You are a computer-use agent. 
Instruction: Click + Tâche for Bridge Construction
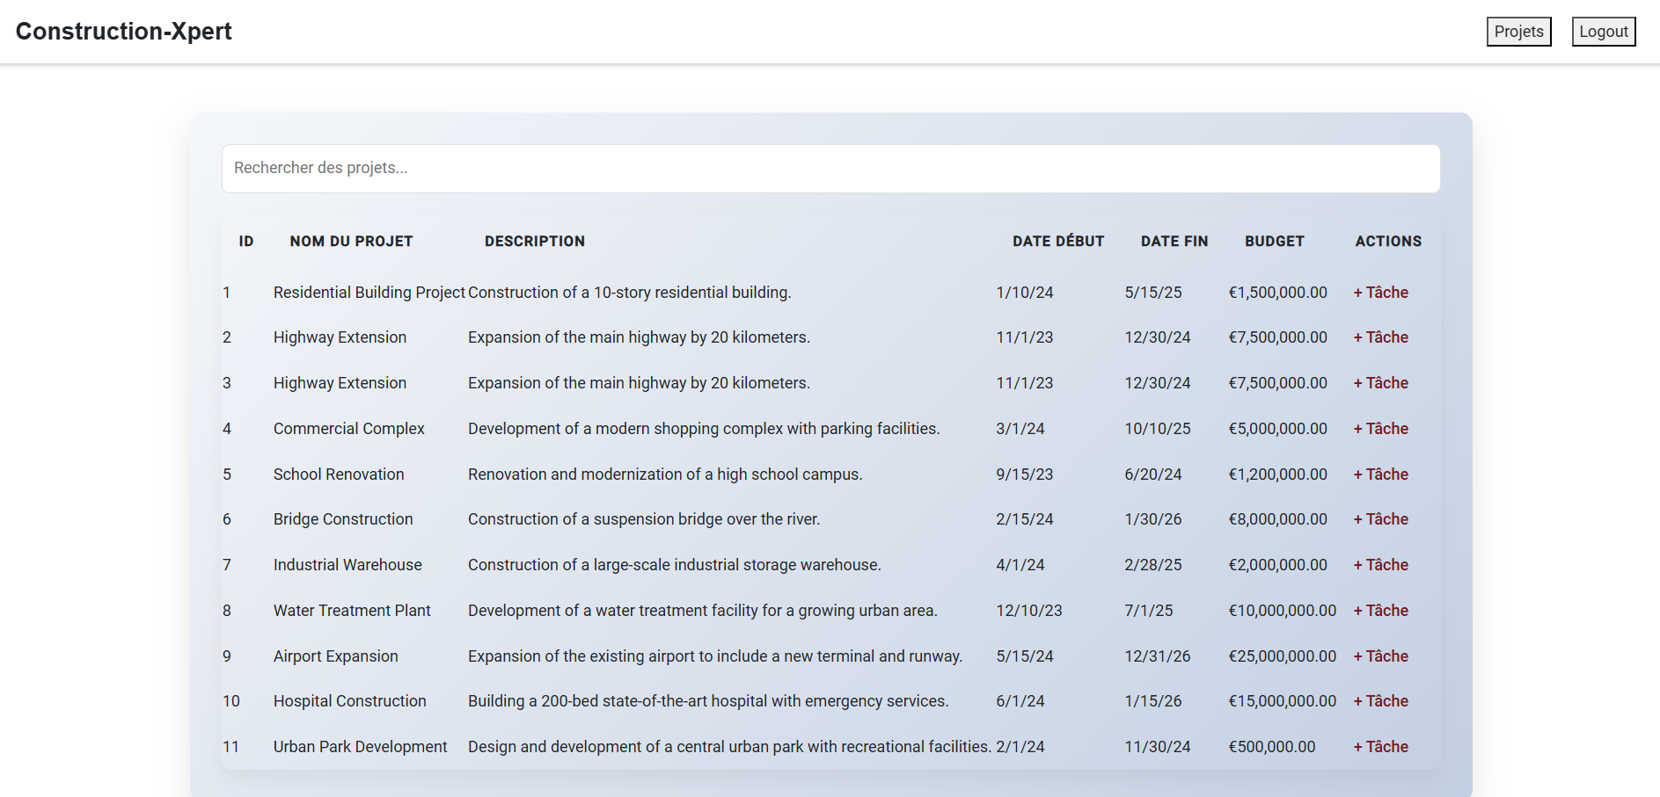point(1380,519)
